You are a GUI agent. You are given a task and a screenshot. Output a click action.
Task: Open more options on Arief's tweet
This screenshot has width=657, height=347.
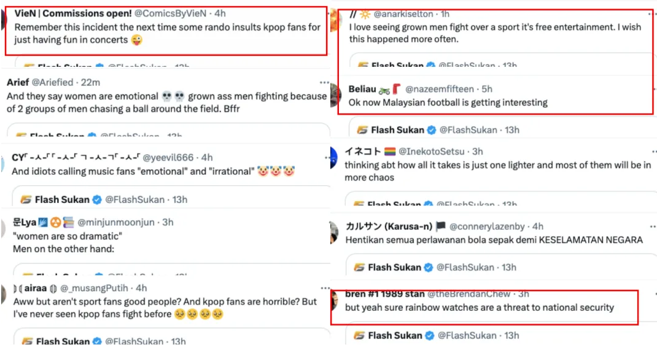pyautogui.click(x=324, y=82)
